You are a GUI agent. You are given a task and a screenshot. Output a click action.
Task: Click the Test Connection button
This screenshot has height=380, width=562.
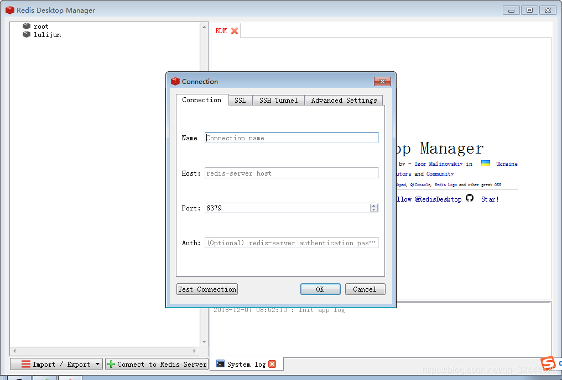207,289
